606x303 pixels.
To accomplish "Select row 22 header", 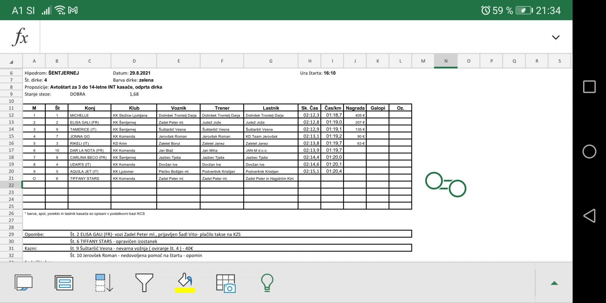I will click(11, 185).
